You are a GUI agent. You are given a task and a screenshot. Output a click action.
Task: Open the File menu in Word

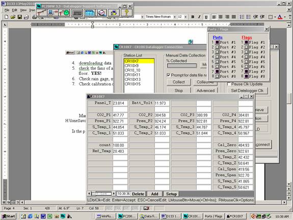click(x=7, y=10)
